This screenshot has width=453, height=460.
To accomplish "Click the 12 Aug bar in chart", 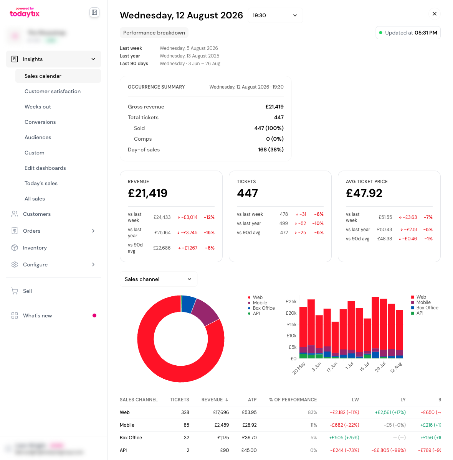I will click(x=399, y=334).
